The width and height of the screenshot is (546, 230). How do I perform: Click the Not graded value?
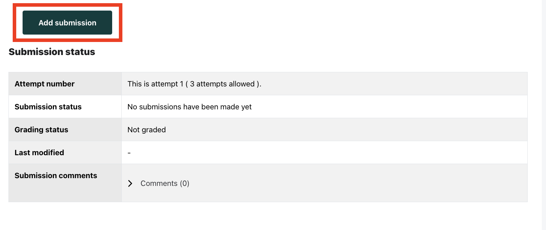point(146,130)
